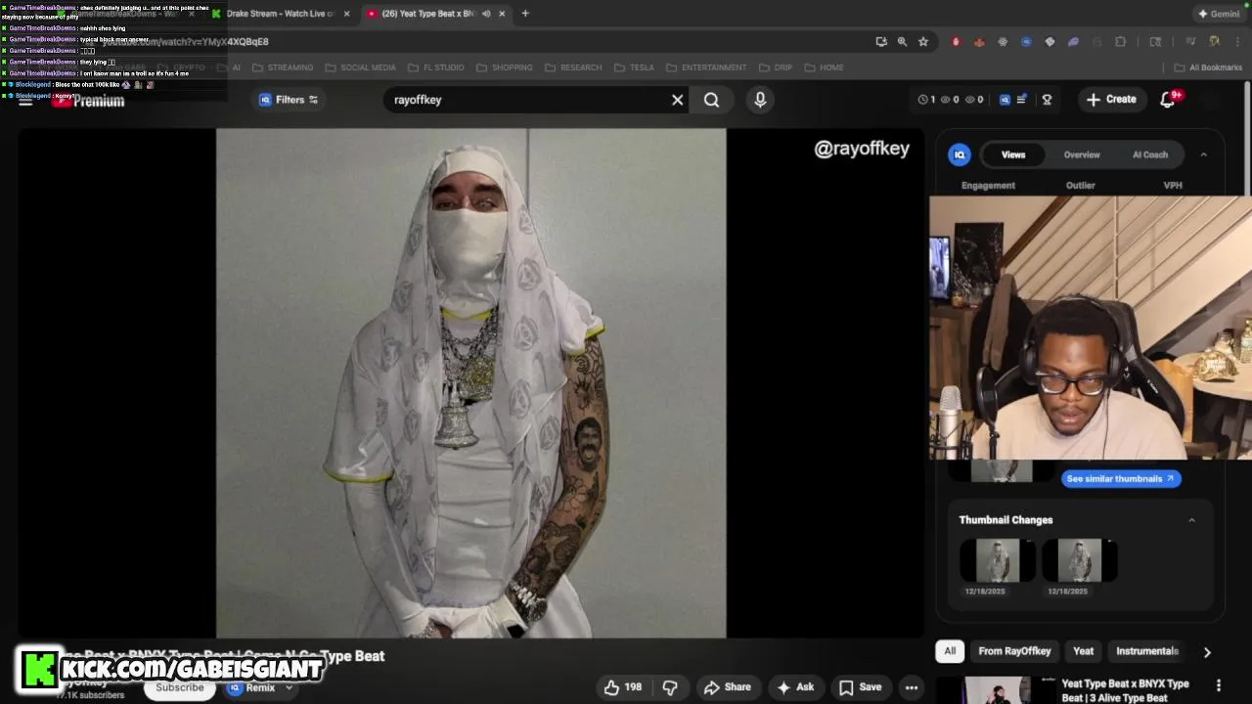This screenshot has height=704, width=1252.
Task: Share the video
Action: click(728, 687)
